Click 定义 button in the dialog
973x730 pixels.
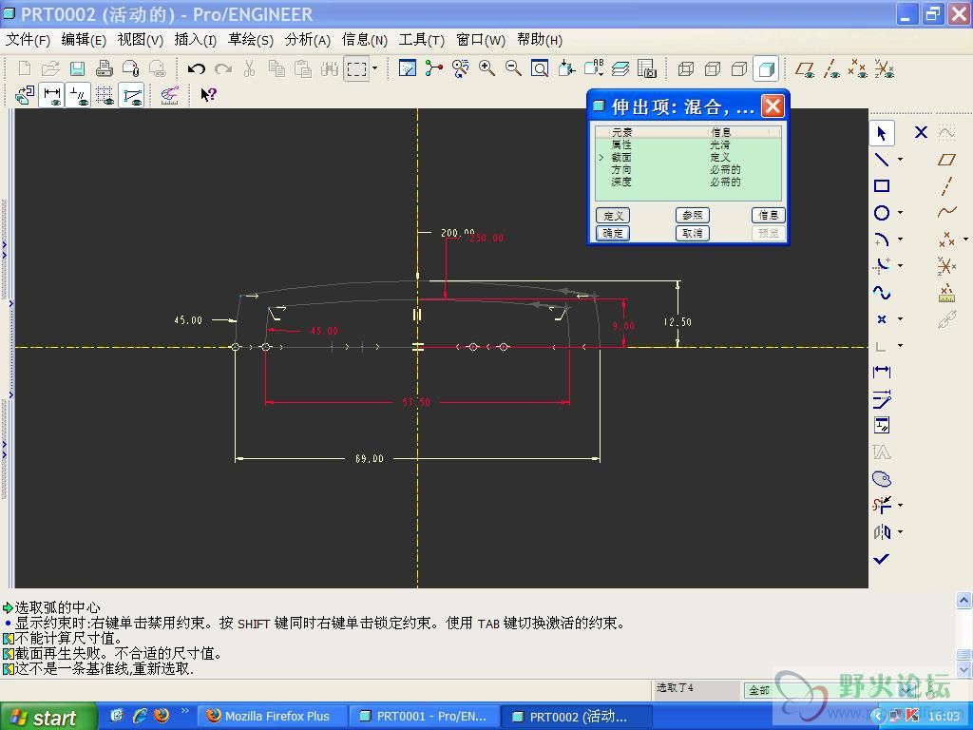613,216
